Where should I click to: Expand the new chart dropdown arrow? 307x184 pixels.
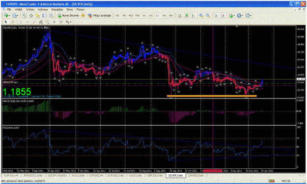[9, 16]
